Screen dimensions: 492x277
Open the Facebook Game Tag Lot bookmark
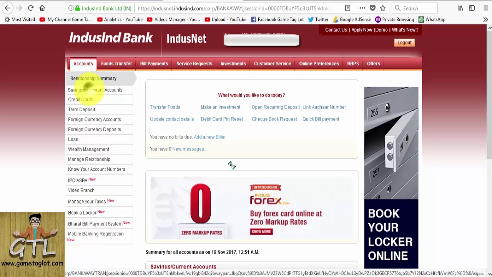tap(277, 19)
